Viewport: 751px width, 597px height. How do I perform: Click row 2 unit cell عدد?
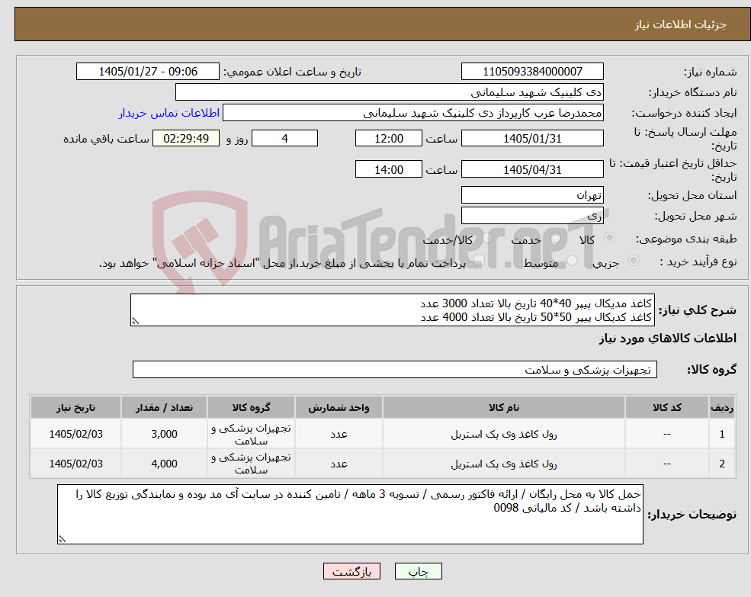(339, 464)
